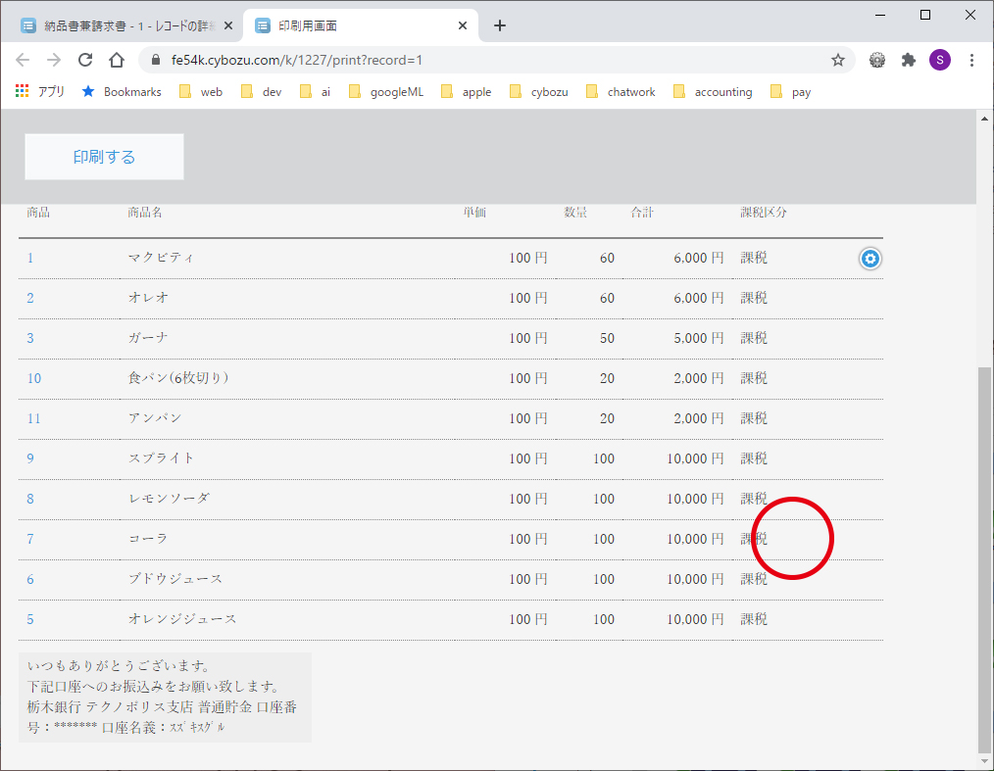Click the 課税区分 column header
Image resolution: width=994 pixels, height=771 pixels.
pyautogui.click(x=764, y=213)
